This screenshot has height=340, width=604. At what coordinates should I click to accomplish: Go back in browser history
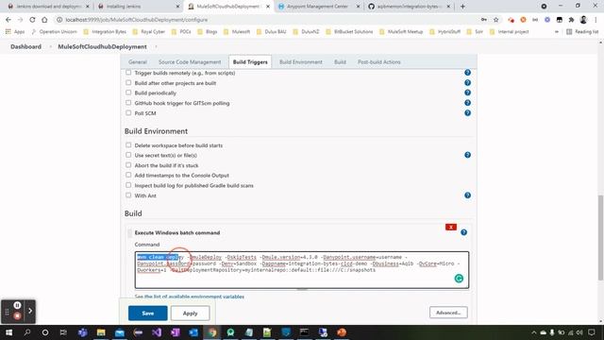pos(8,20)
